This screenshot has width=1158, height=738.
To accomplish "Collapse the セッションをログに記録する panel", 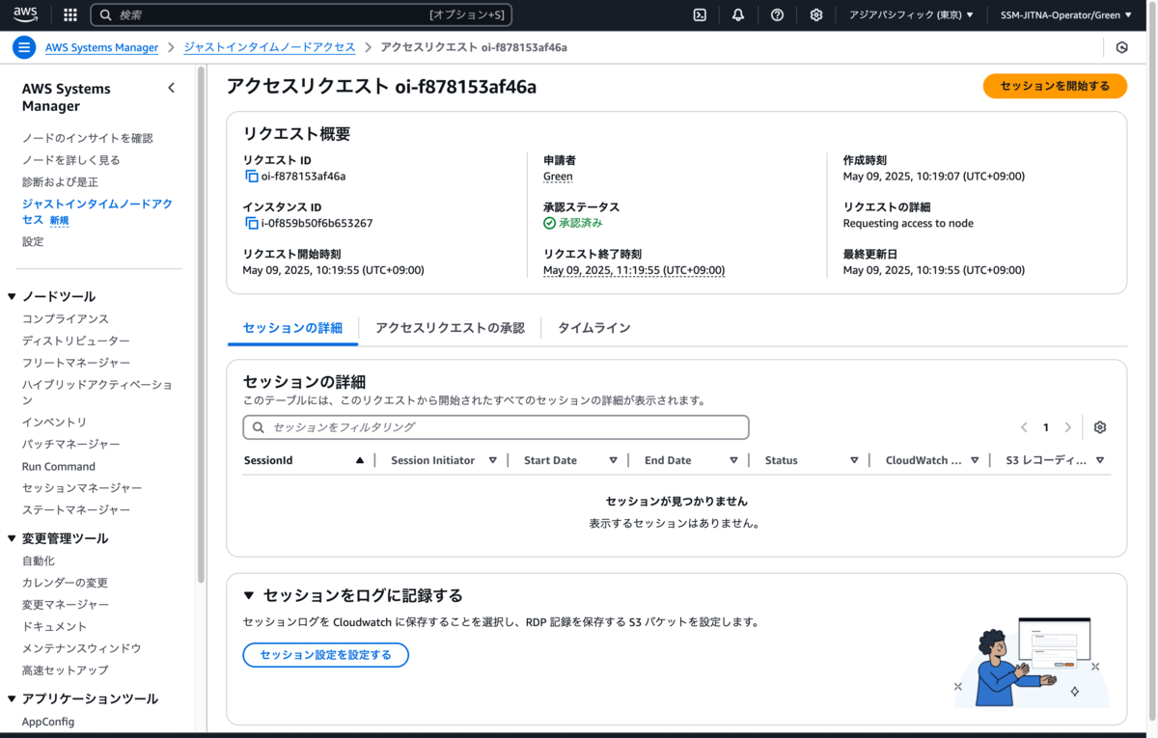I will click(x=249, y=595).
